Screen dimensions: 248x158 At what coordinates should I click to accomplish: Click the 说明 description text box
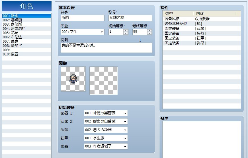coord(106,48)
